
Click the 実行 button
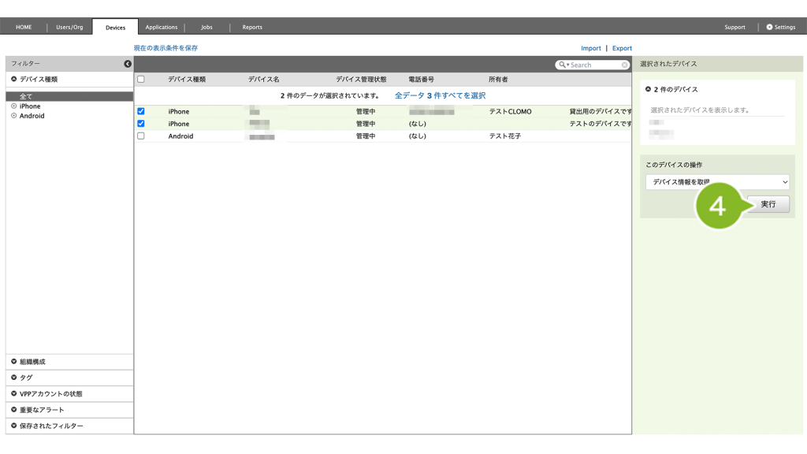pos(768,204)
